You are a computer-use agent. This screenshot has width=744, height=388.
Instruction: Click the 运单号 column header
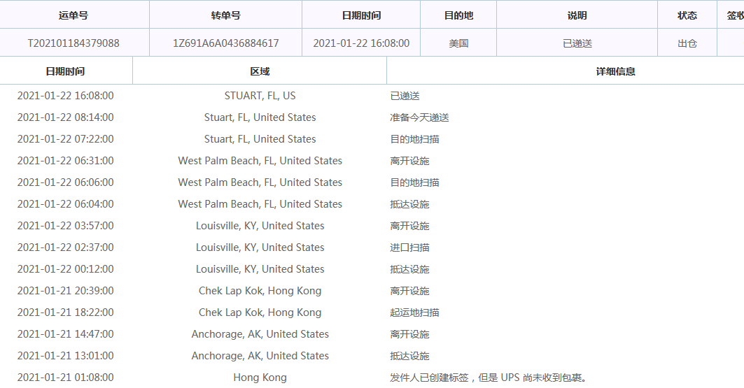point(73,15)
